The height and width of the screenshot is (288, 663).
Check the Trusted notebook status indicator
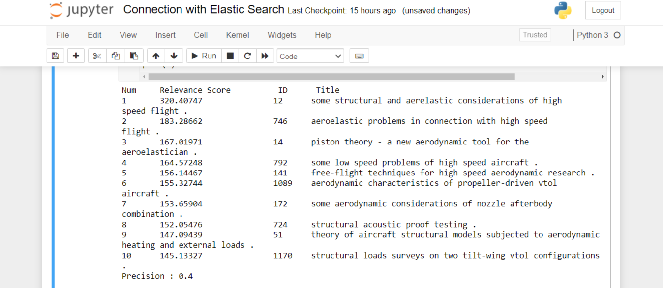coord(535,35)
